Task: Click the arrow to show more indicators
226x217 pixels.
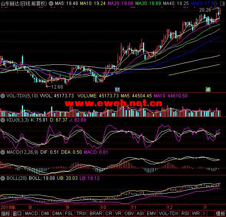Action: coord(204,214)
